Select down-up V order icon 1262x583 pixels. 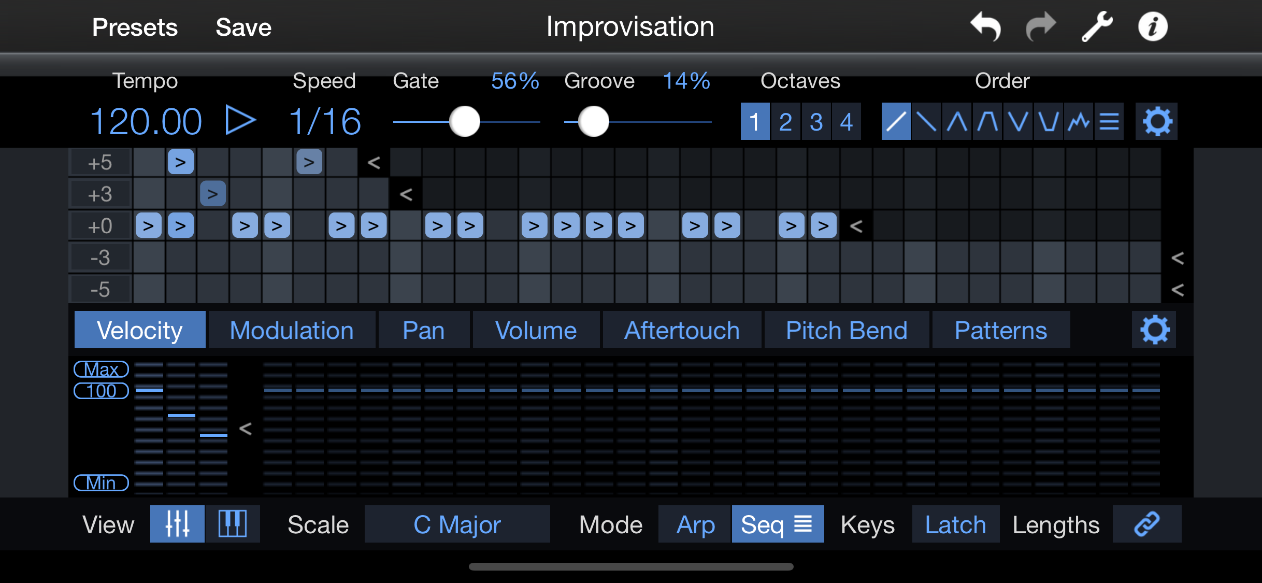point(1018,122)
